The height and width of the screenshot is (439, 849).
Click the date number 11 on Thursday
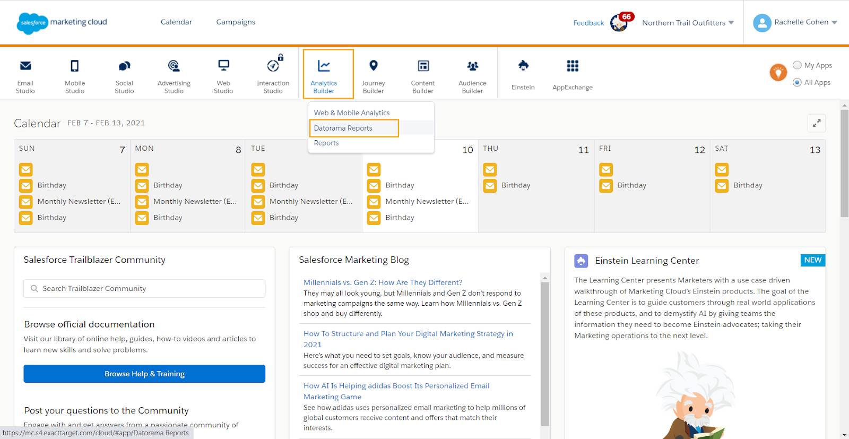click(583, 150)
